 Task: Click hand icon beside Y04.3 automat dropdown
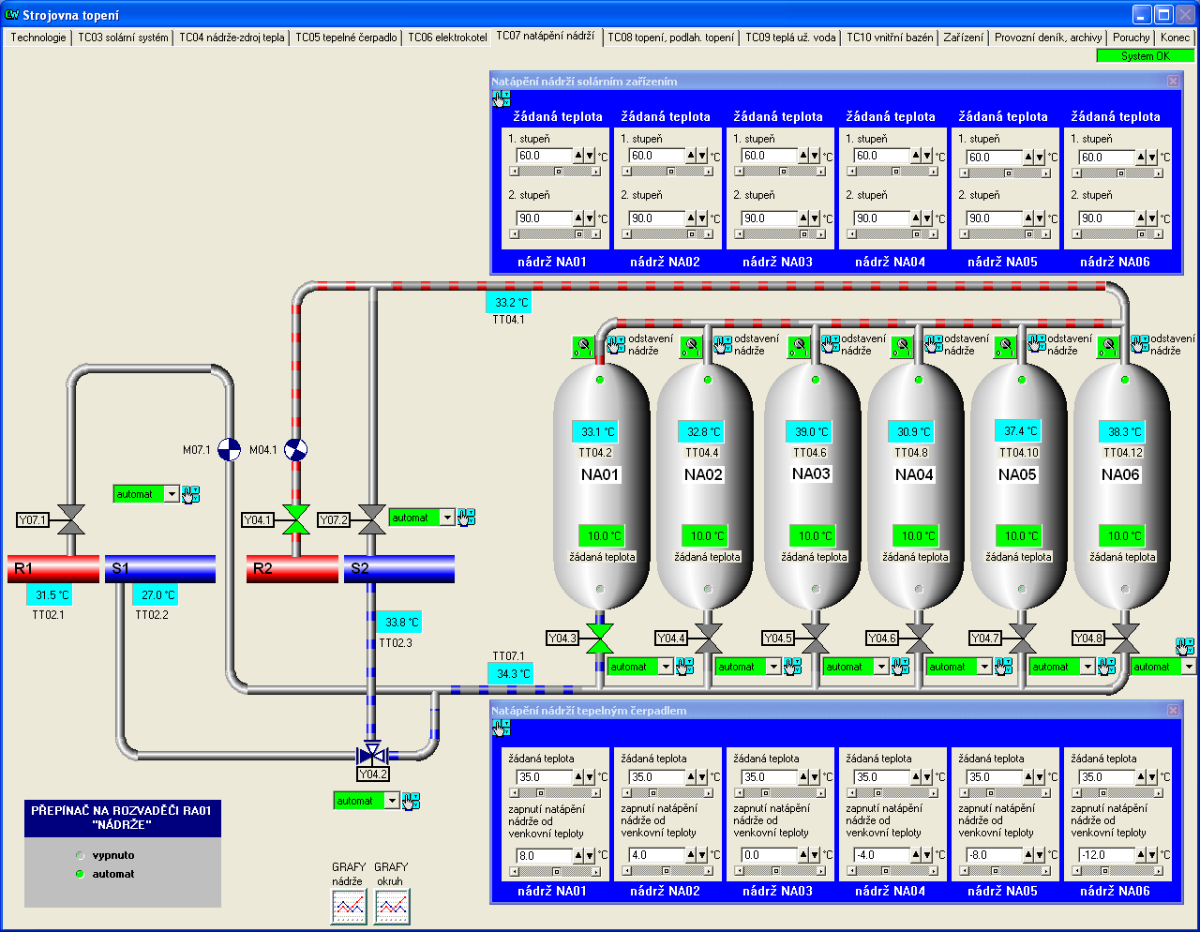(684, 667)
